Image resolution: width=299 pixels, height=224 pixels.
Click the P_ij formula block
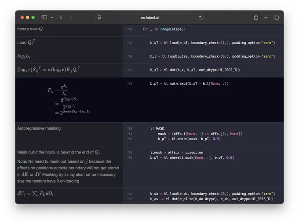(69, 100)
